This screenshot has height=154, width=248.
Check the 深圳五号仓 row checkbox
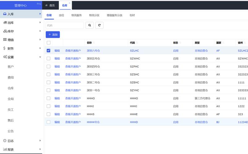pyautogui.click(x=49, y=59)
